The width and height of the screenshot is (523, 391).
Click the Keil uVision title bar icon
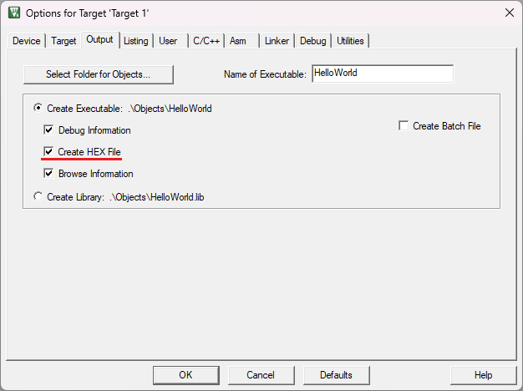click(x=14, y=13)
